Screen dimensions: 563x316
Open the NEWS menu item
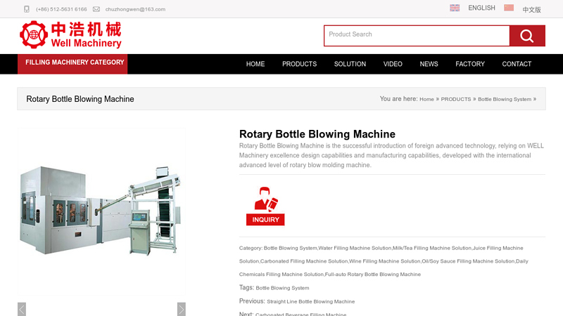pyautogui.click(x=429, y=64)
